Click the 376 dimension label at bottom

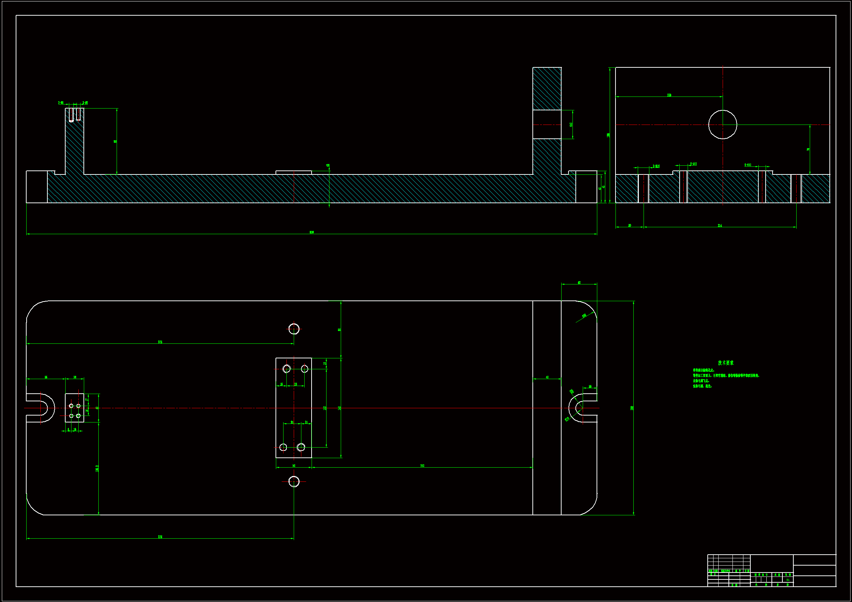pyautogui.click(x=160, y=537)
